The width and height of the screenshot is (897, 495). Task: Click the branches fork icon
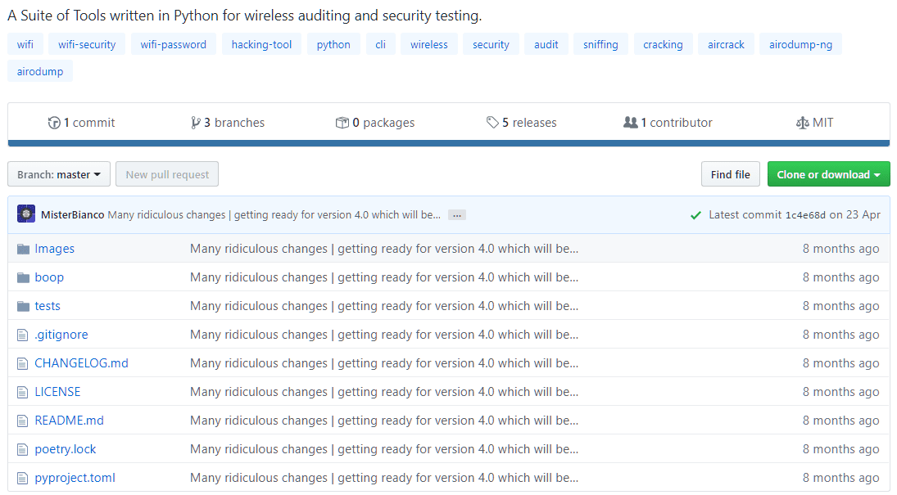pos(195,123)
